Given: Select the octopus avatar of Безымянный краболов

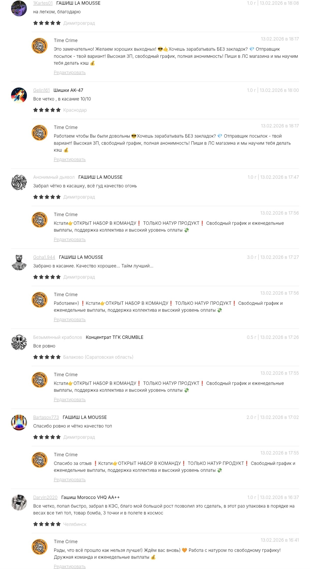Looking at the screenshot, I should (19, 342).
